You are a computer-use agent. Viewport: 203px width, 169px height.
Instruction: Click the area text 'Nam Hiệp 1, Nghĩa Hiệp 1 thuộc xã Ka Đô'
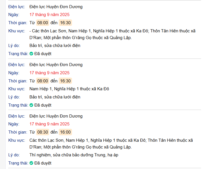pos(69,89)
